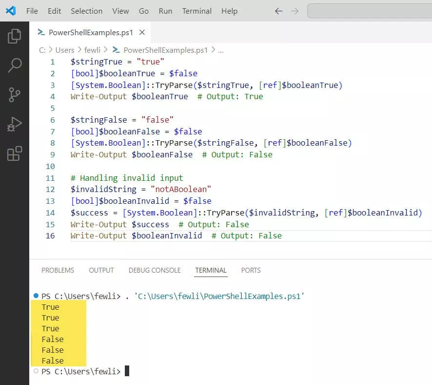
Task: Switch to the OUTPUT panel tab
Action: pos(101,270)
